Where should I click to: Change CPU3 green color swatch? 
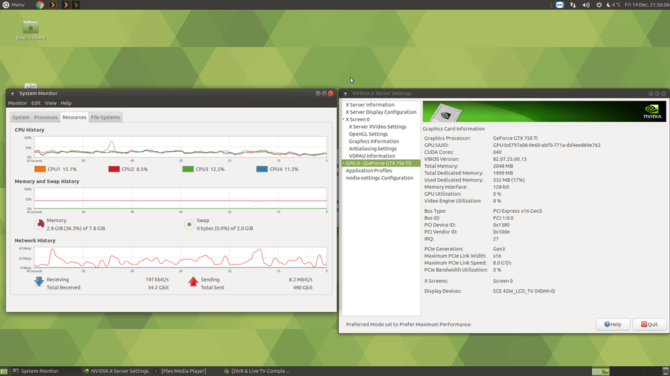[x=188, y=169]
